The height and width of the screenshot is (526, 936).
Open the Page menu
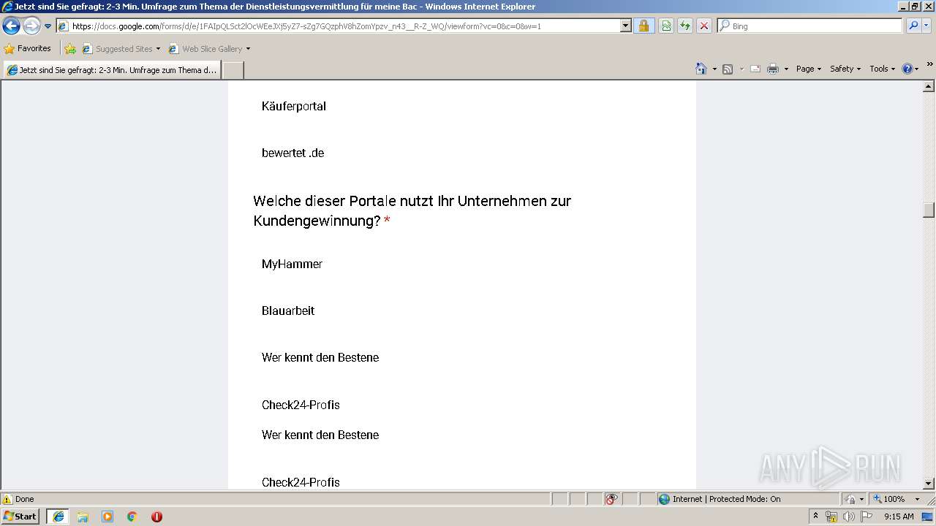809,69
